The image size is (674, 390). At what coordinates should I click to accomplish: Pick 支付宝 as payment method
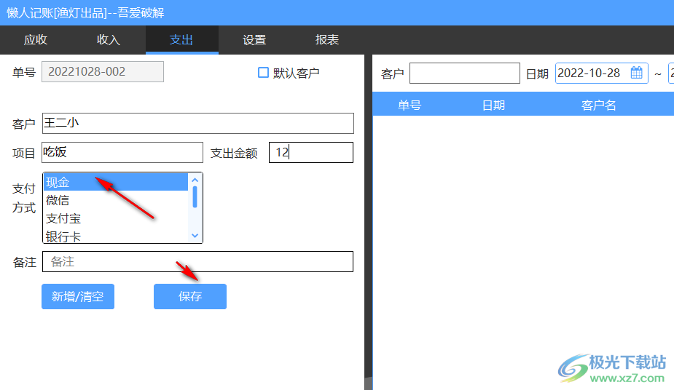point(116,218)
